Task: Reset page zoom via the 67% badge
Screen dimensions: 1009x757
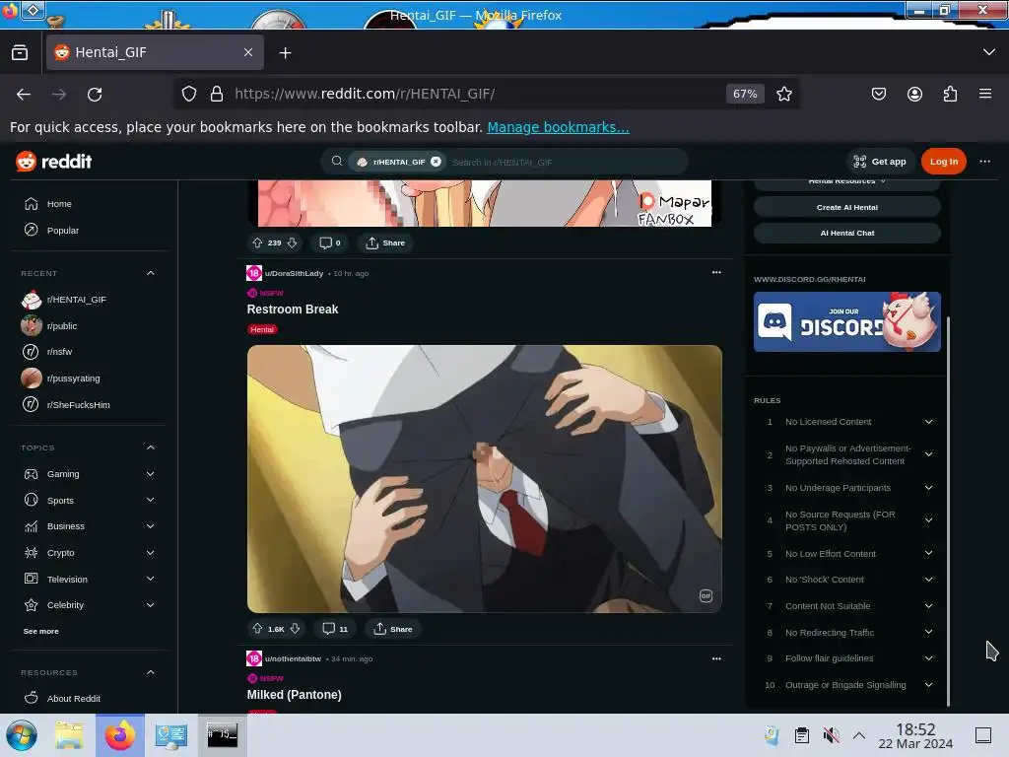Action: (x=745, y=94)
